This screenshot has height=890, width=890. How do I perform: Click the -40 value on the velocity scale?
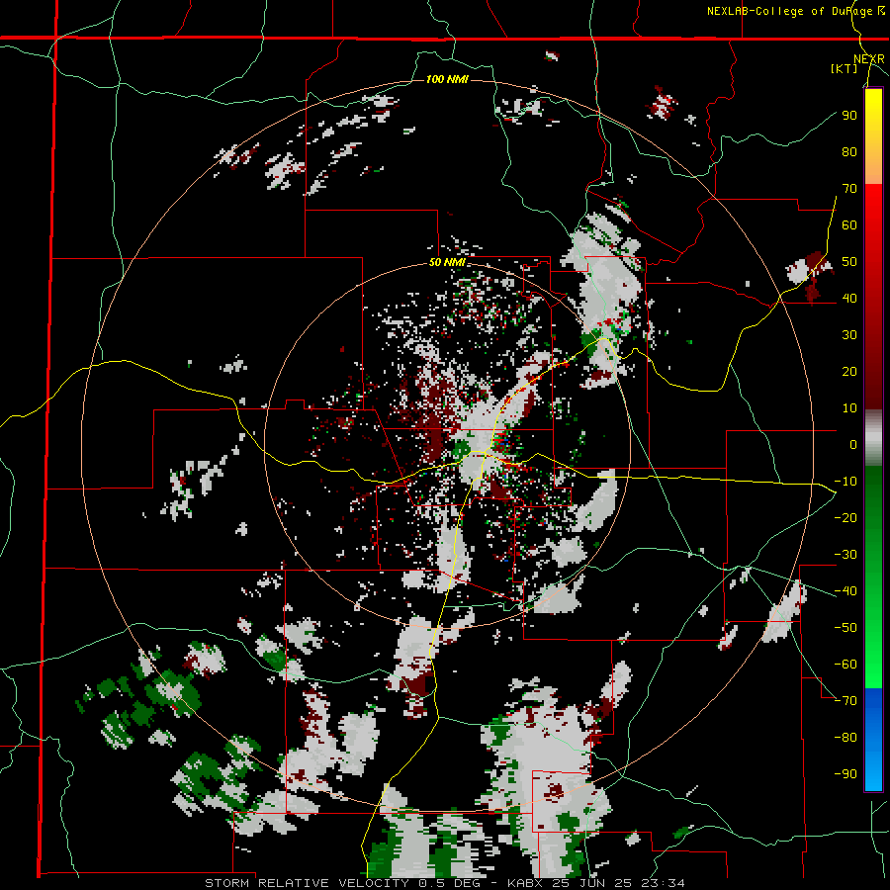845,591
